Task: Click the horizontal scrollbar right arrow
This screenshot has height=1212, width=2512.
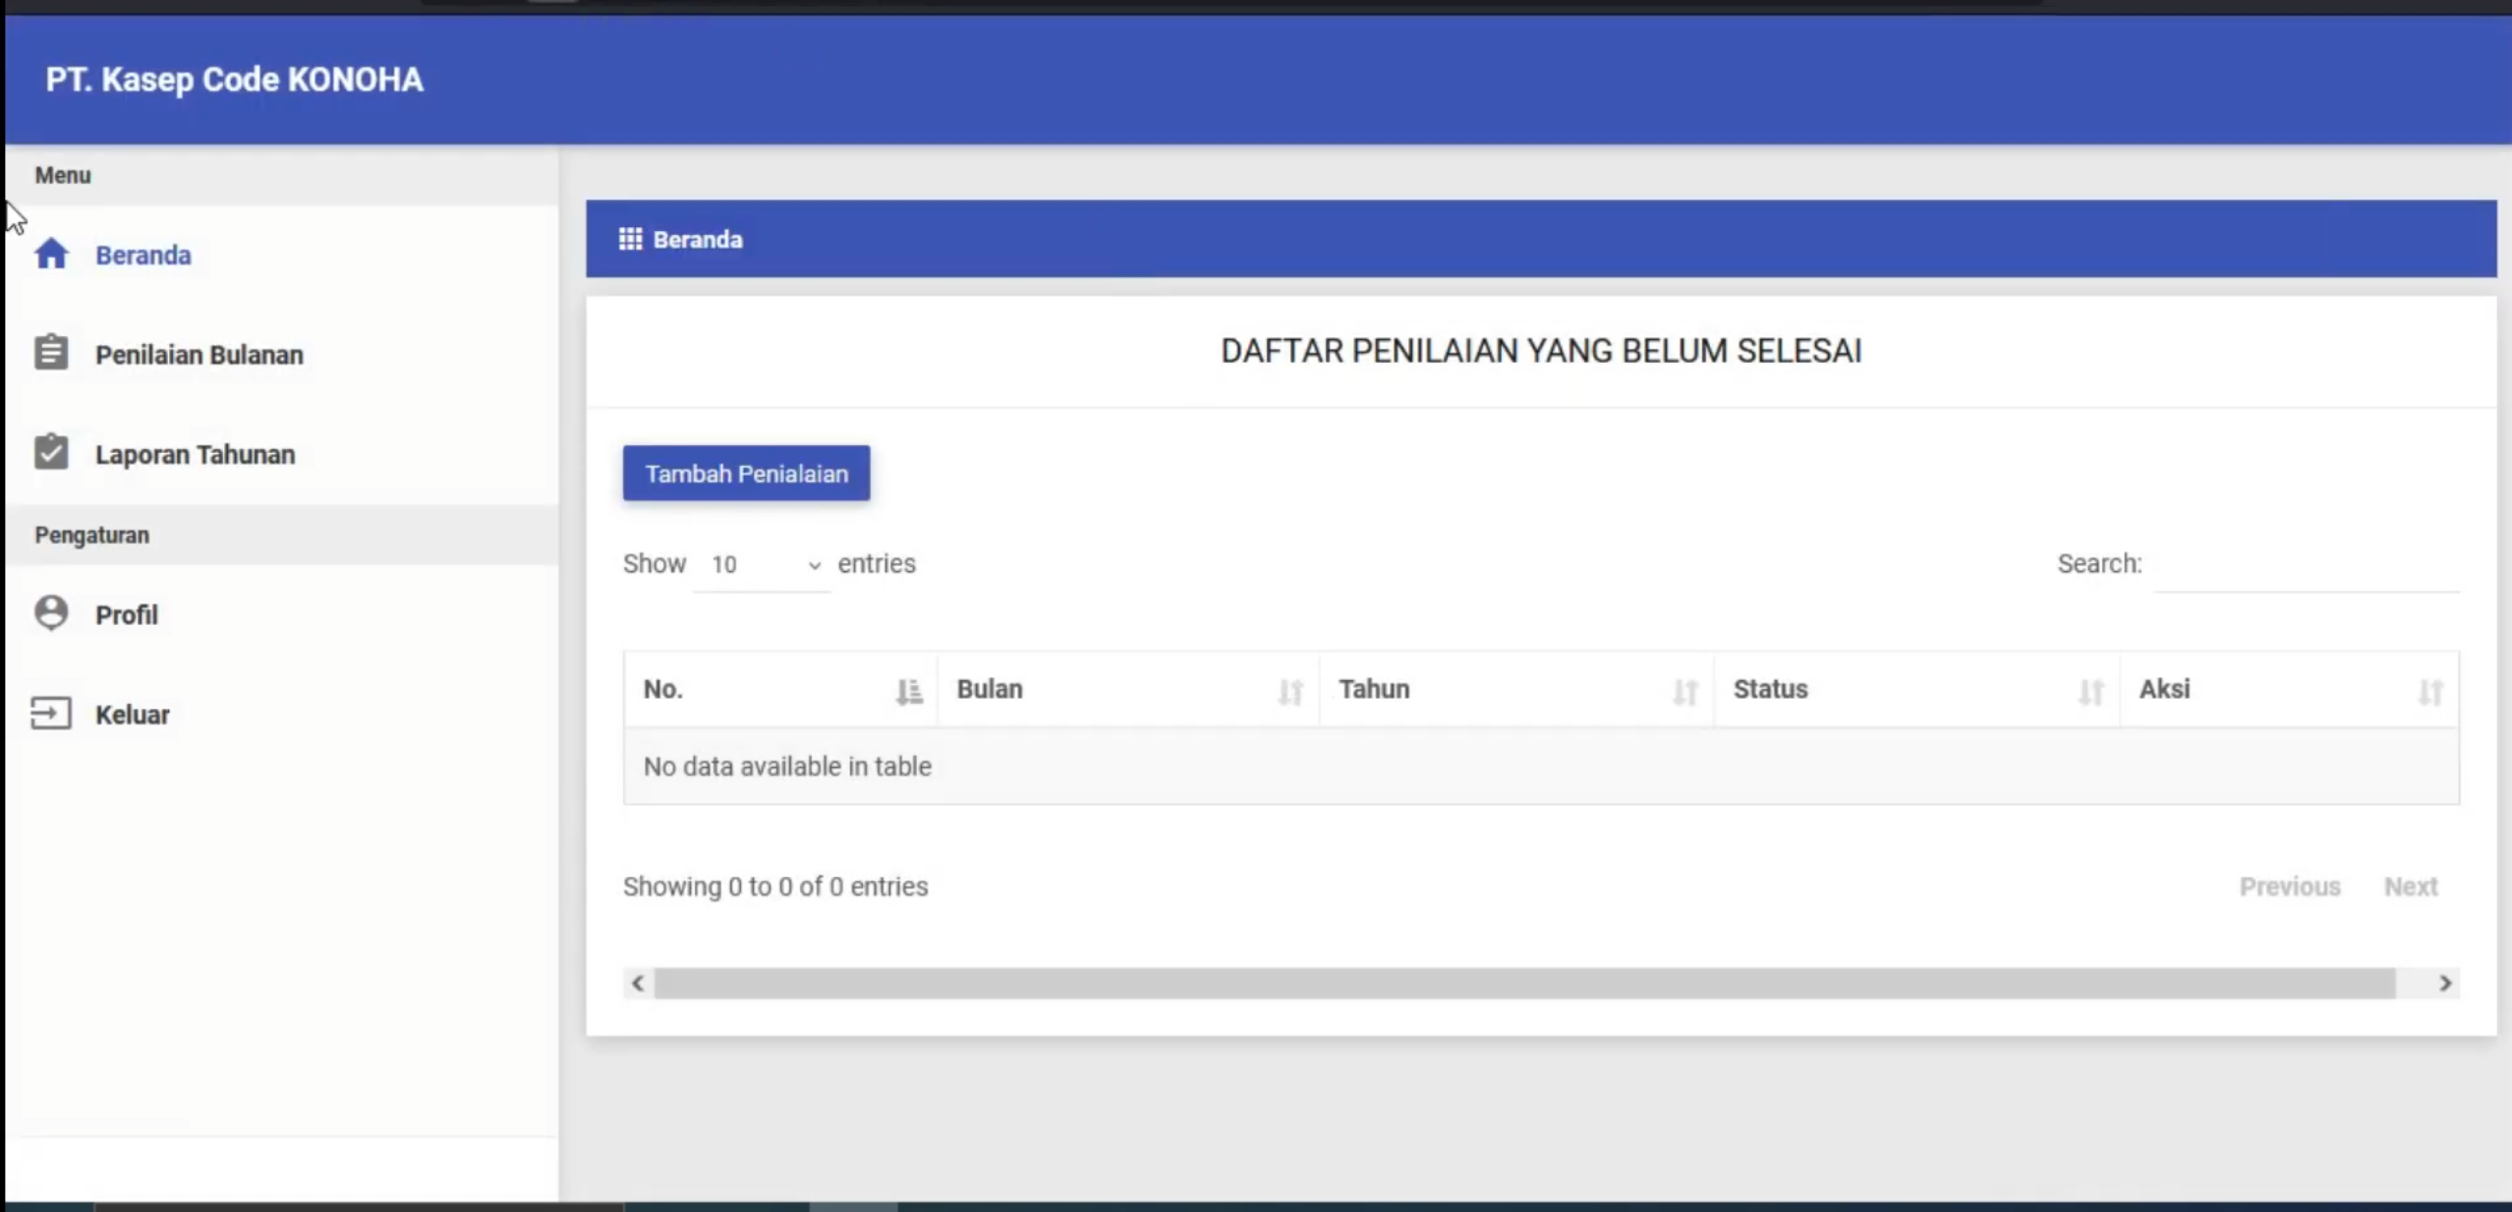Action: (2445, 983)
